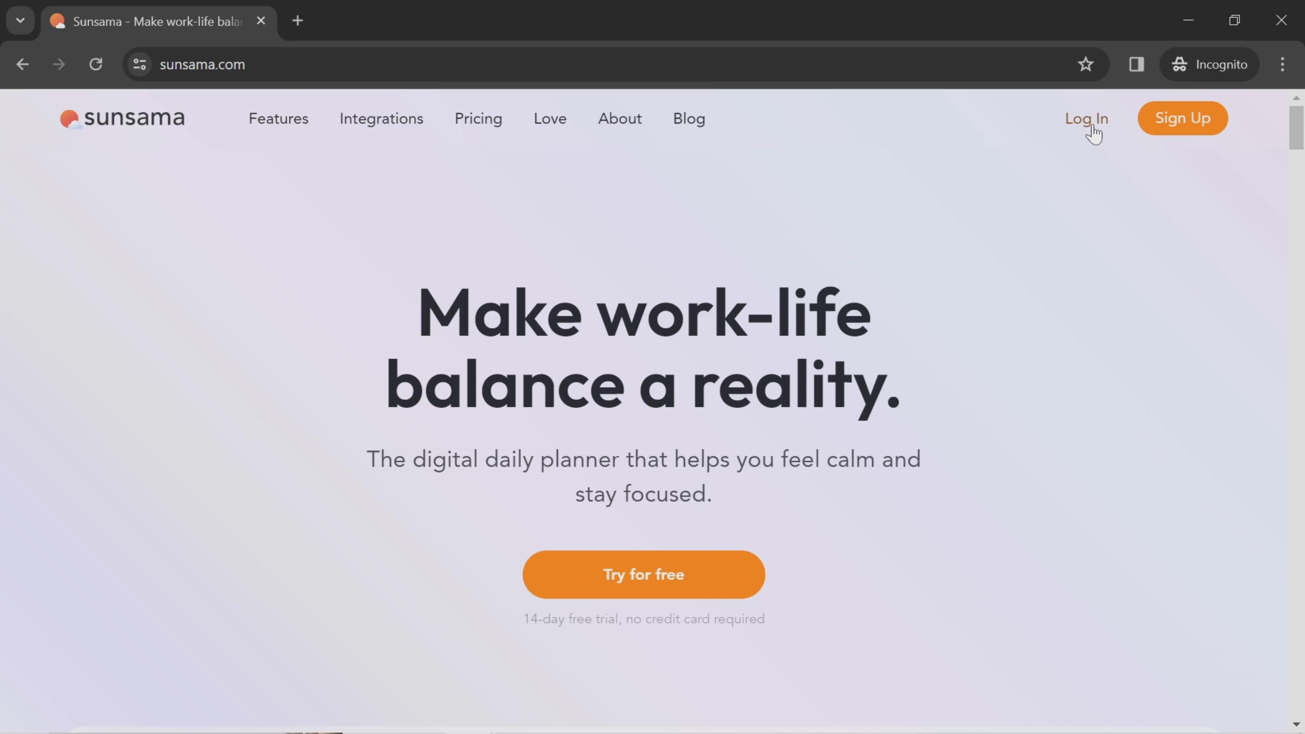Expand the browser profile menu

1209,64
